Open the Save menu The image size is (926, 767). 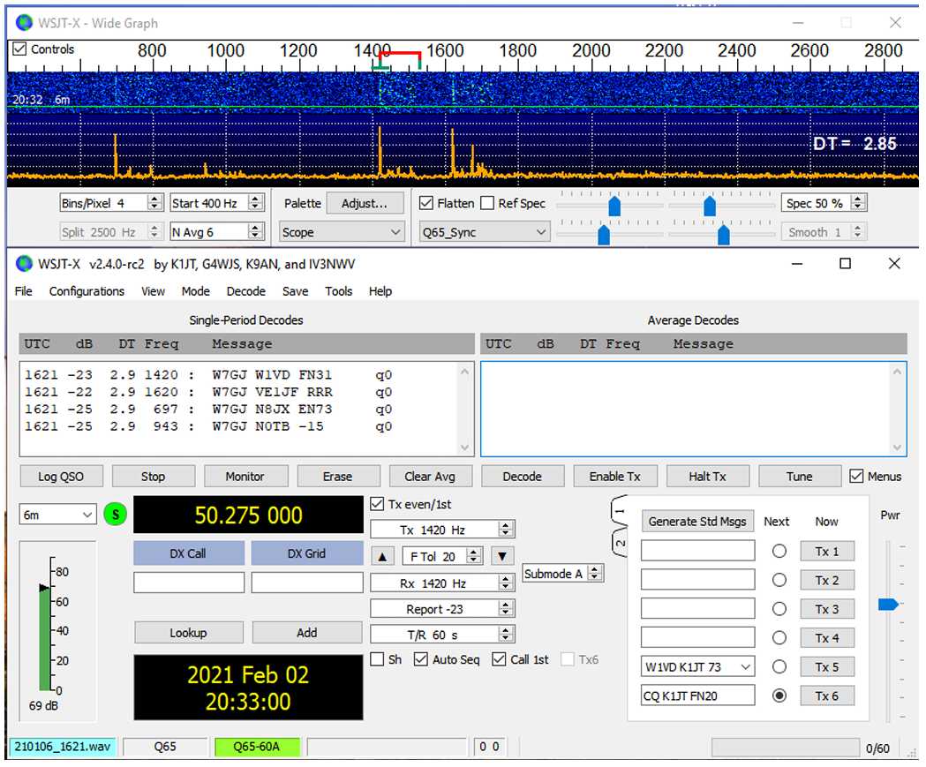click(x=296, y=291)
